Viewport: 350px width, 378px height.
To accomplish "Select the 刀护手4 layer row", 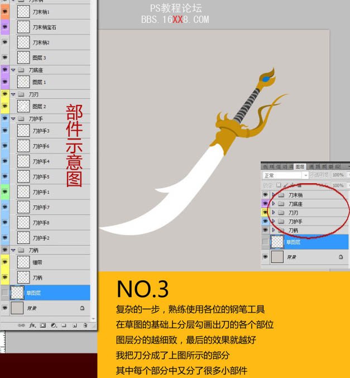I will tap(50, 161).
